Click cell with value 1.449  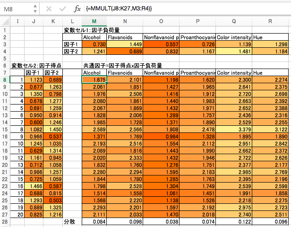(125, 44)
